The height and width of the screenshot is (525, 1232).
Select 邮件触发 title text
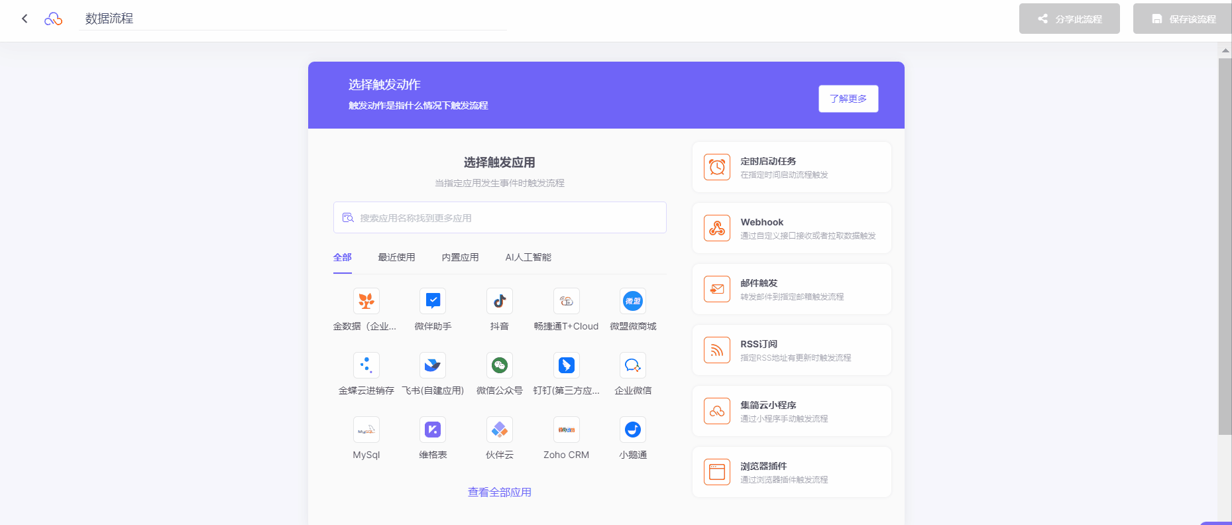759,283
